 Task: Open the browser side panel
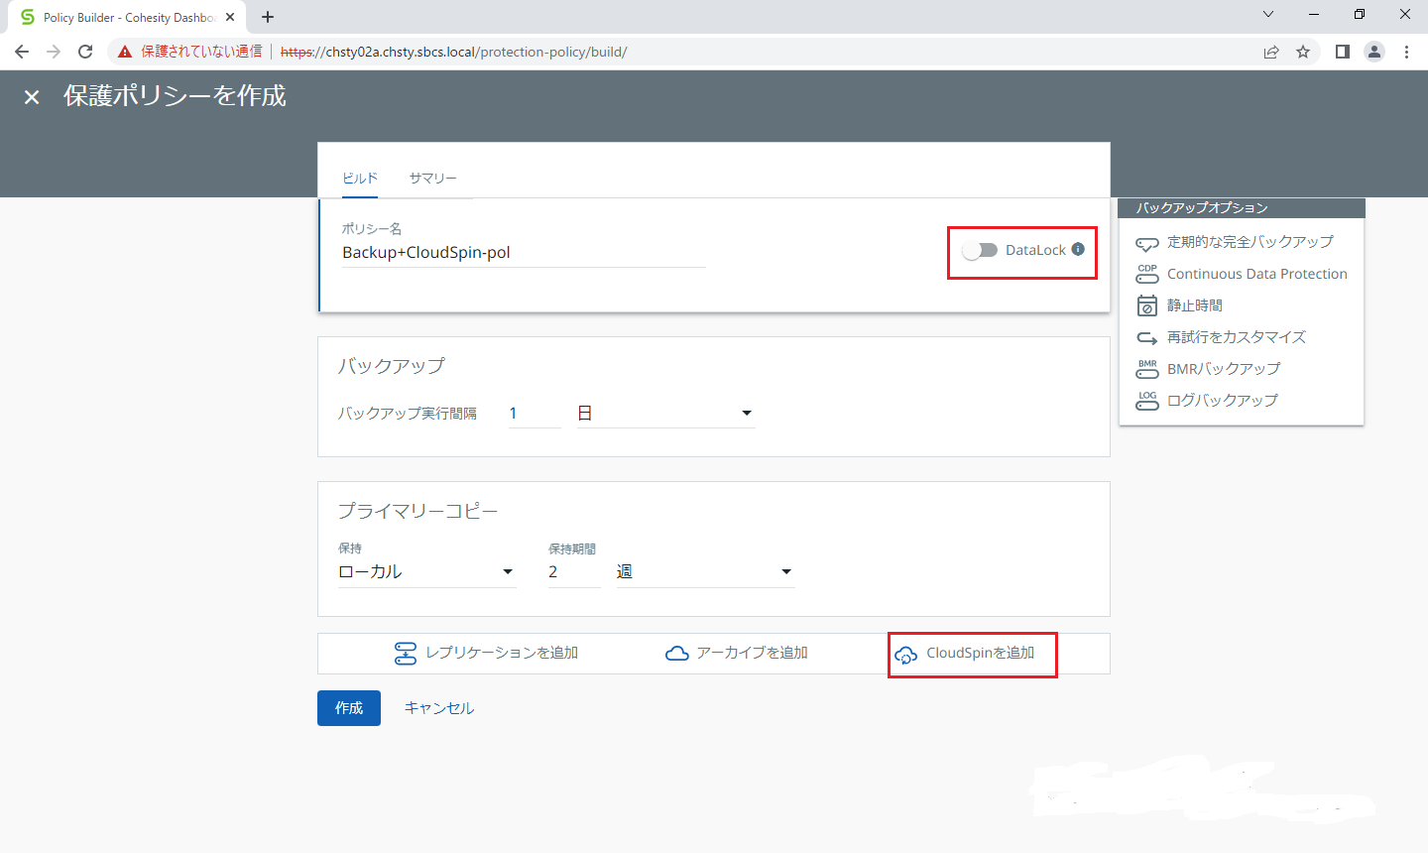[1343, 52]
